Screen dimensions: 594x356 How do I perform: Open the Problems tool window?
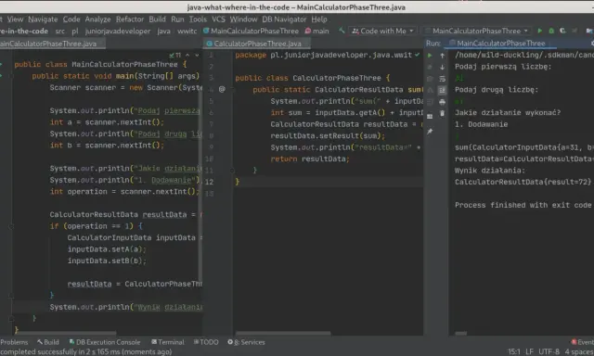pyautogui.click(x=14, y=342)
